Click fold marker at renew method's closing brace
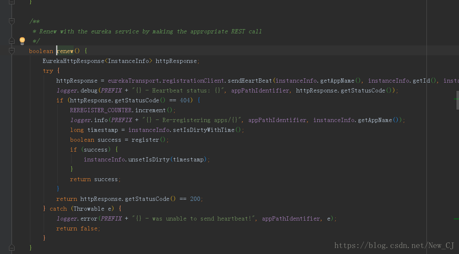This screenshot has width=459, height=254. tap(12, 248)
